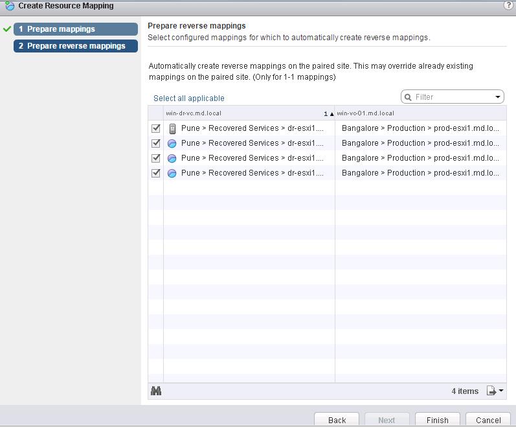Screen dimensions: 516x427
Task: Click the resource pool icon in second row
Action: [172, 144]
